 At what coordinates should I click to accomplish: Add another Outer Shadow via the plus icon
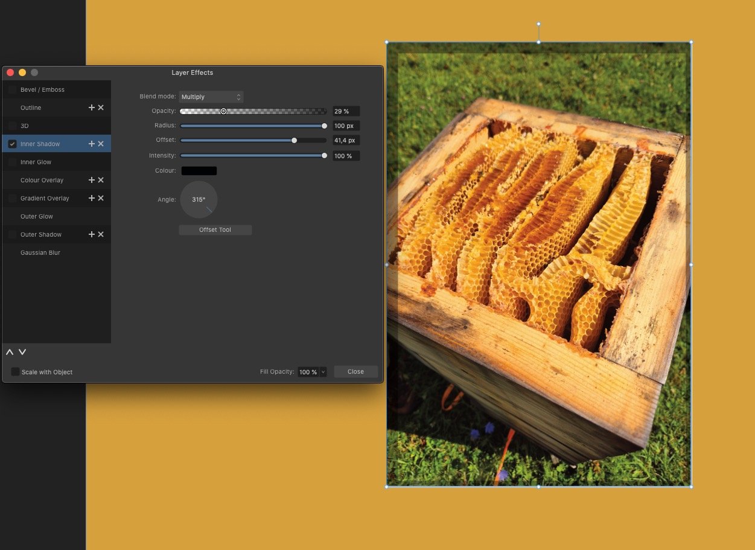[x=92, y=234]
